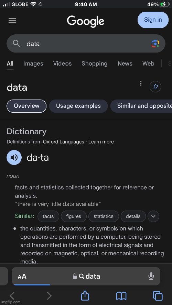Open the Learn more link
172x305 pixels.
point(101,142)
